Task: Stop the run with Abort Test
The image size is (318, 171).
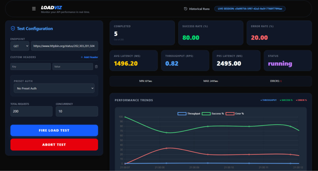Action: click(x=54, y=145)
